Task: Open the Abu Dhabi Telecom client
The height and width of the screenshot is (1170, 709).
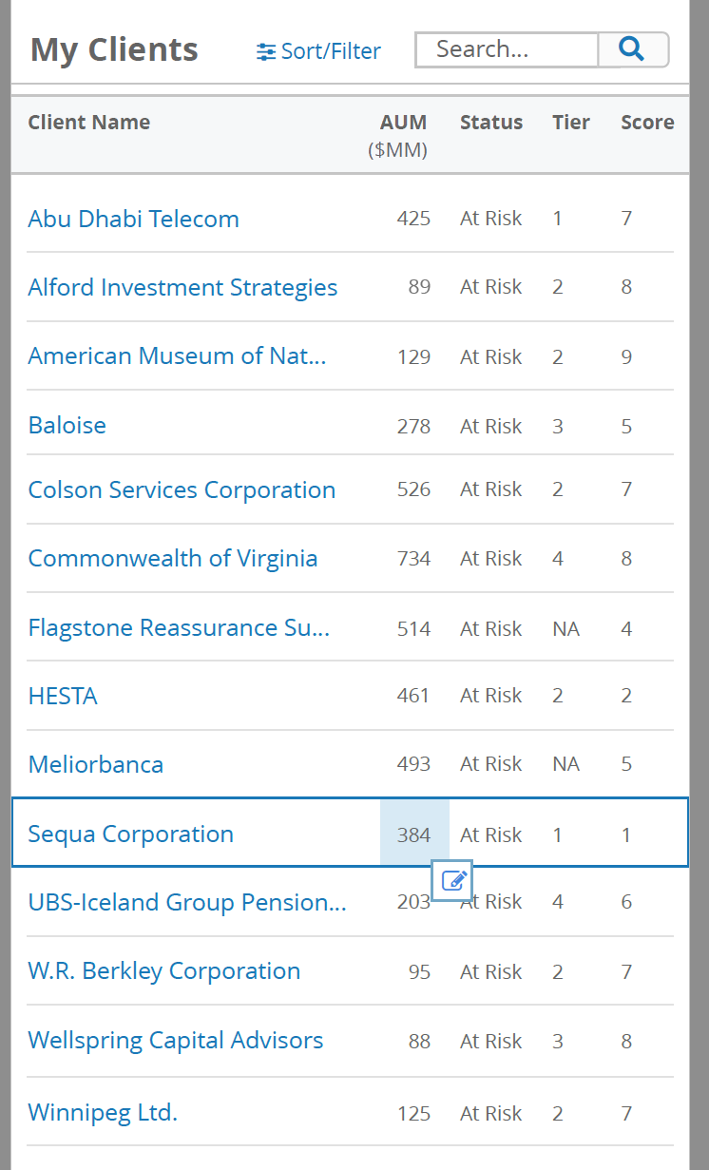Action: (134, 219)
